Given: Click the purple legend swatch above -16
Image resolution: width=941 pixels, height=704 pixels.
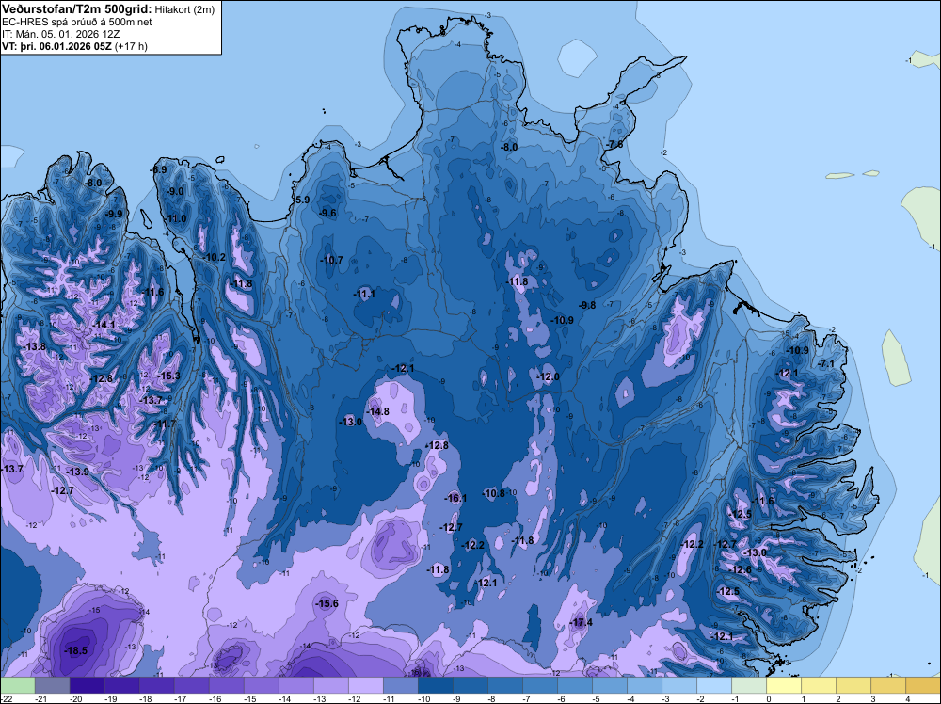Looking at the screenshot, I should click(226, 685).
